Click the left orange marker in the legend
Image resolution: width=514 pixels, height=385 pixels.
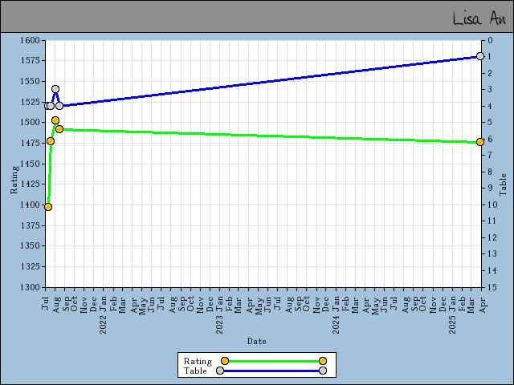tap(225, 361)
